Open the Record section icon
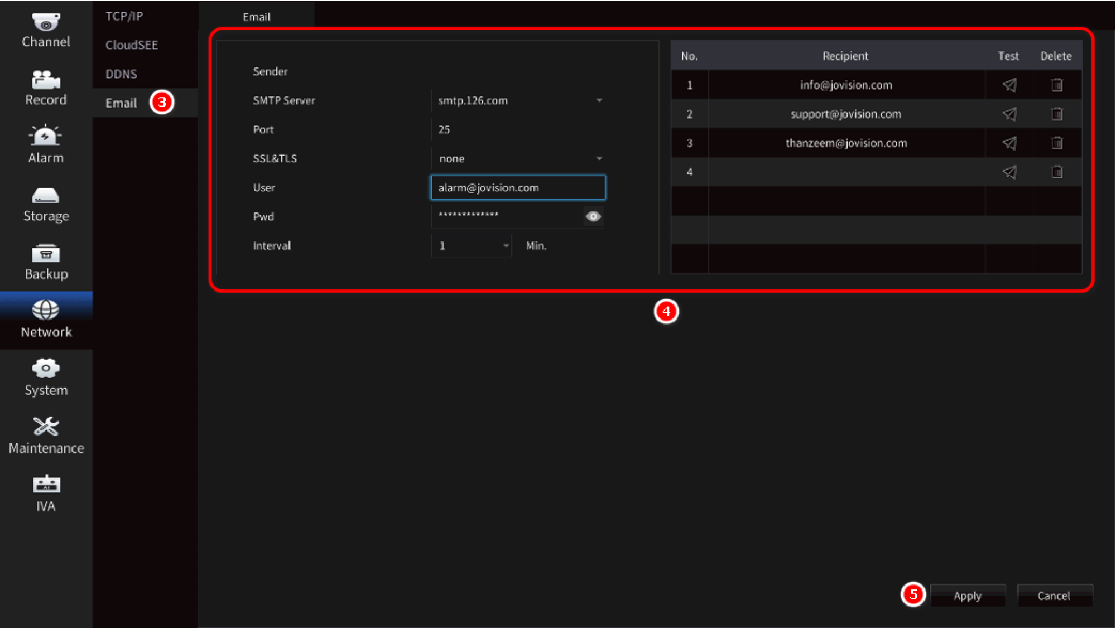 pyautogui.click(x=46, y=81)
